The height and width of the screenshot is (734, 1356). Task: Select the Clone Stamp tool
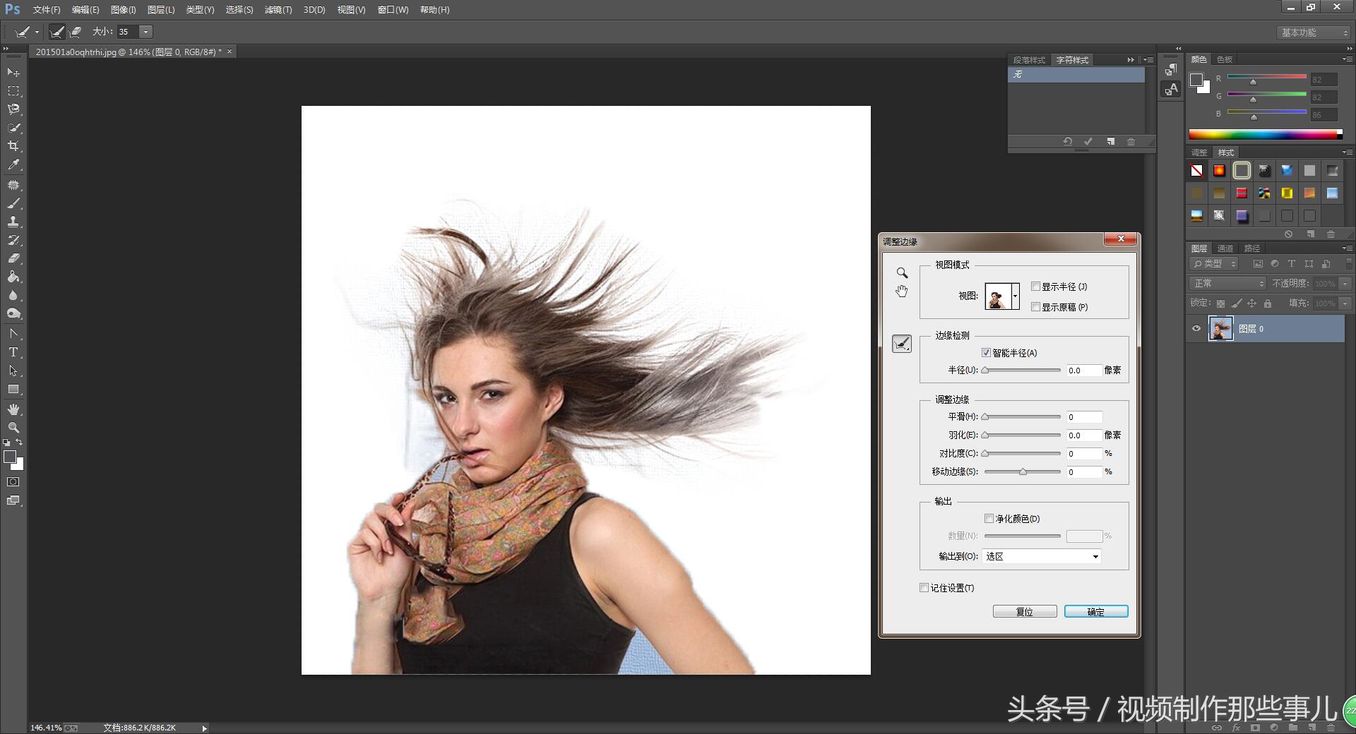13,222
